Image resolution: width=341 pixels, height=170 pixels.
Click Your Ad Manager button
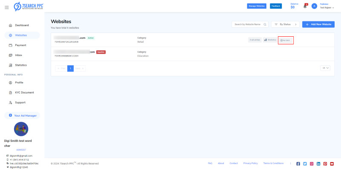tap(22, 115)
